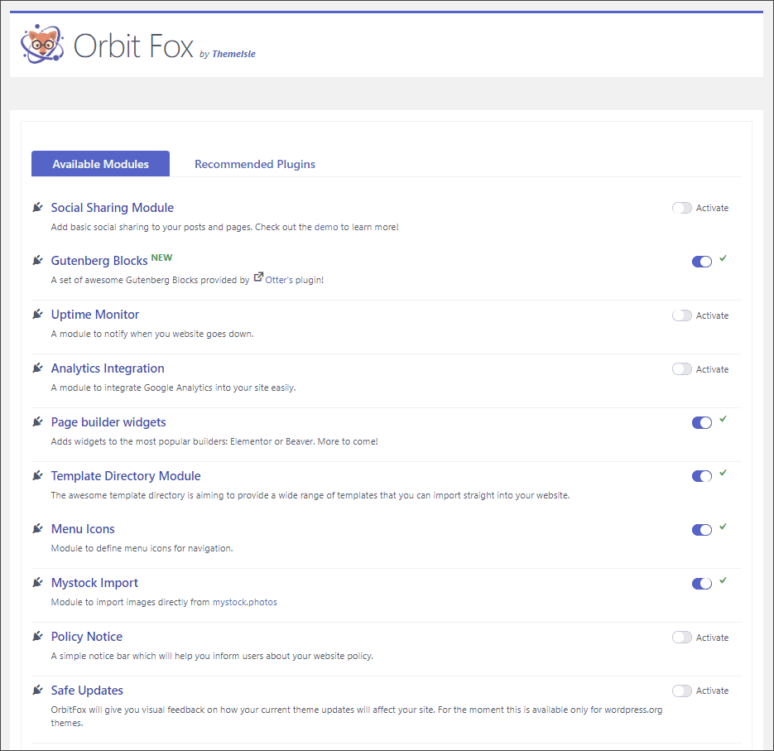Click the external link icon before Otter's
Screen dimensions: 774x751
pyautogui.click(x=258, y=277)
